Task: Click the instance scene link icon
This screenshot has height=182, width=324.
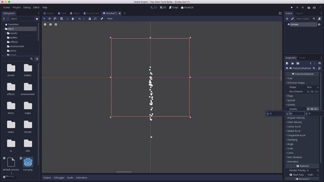Action: [x=293, y=19]
